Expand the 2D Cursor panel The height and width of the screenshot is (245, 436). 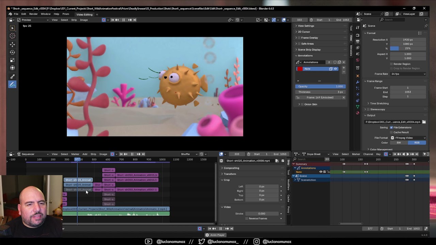point(304,32)
